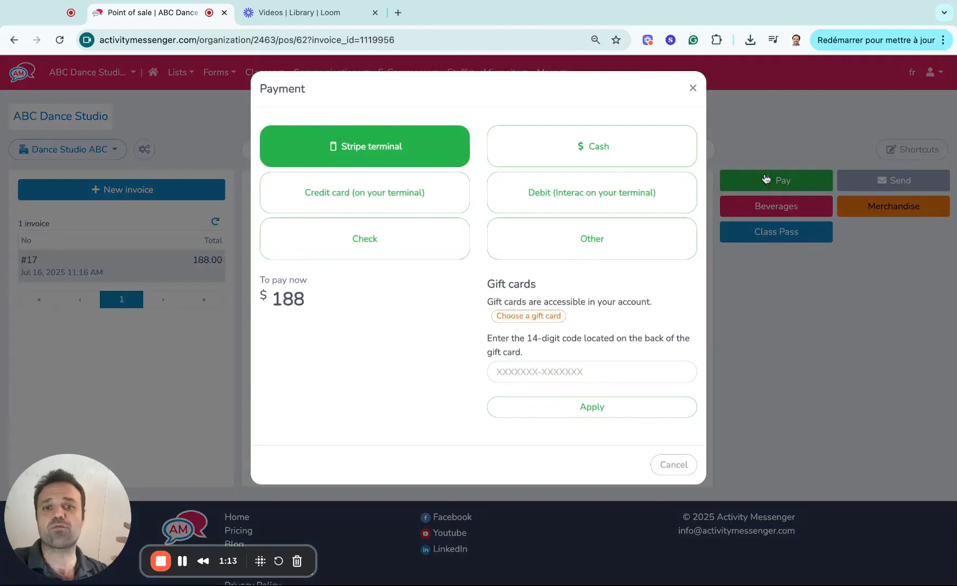Open the Lists menu
This screenshot has width=957, height=586.
tap(181, 72)
